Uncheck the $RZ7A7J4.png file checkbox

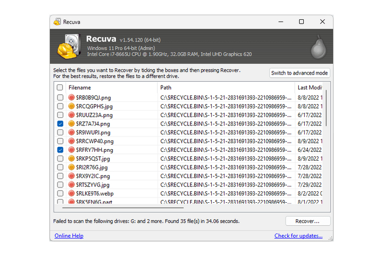[60, 124]
